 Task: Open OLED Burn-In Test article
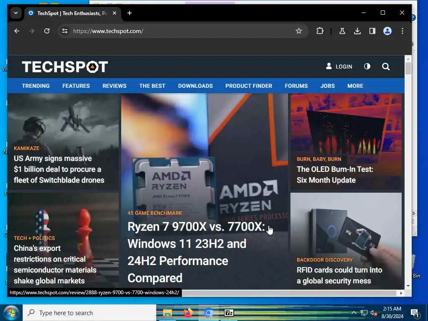pyautogui.click(x=335, y=175)
